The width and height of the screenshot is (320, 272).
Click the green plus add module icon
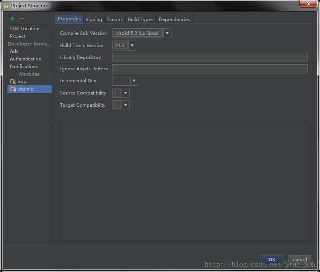tap(12, 19)
